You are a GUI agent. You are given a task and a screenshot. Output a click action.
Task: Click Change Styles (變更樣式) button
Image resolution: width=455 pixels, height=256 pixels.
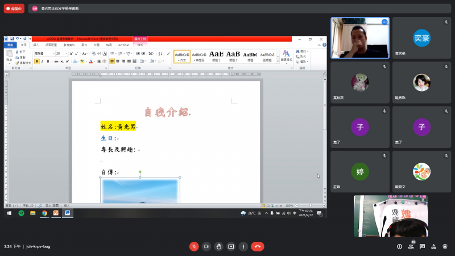(286, 56)
